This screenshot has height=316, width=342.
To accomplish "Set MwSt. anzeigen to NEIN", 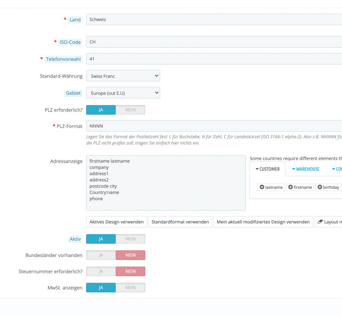I will 130,287.
